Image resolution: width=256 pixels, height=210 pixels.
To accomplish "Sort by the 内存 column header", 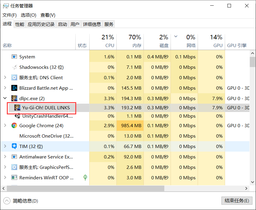I will (130, 42).
